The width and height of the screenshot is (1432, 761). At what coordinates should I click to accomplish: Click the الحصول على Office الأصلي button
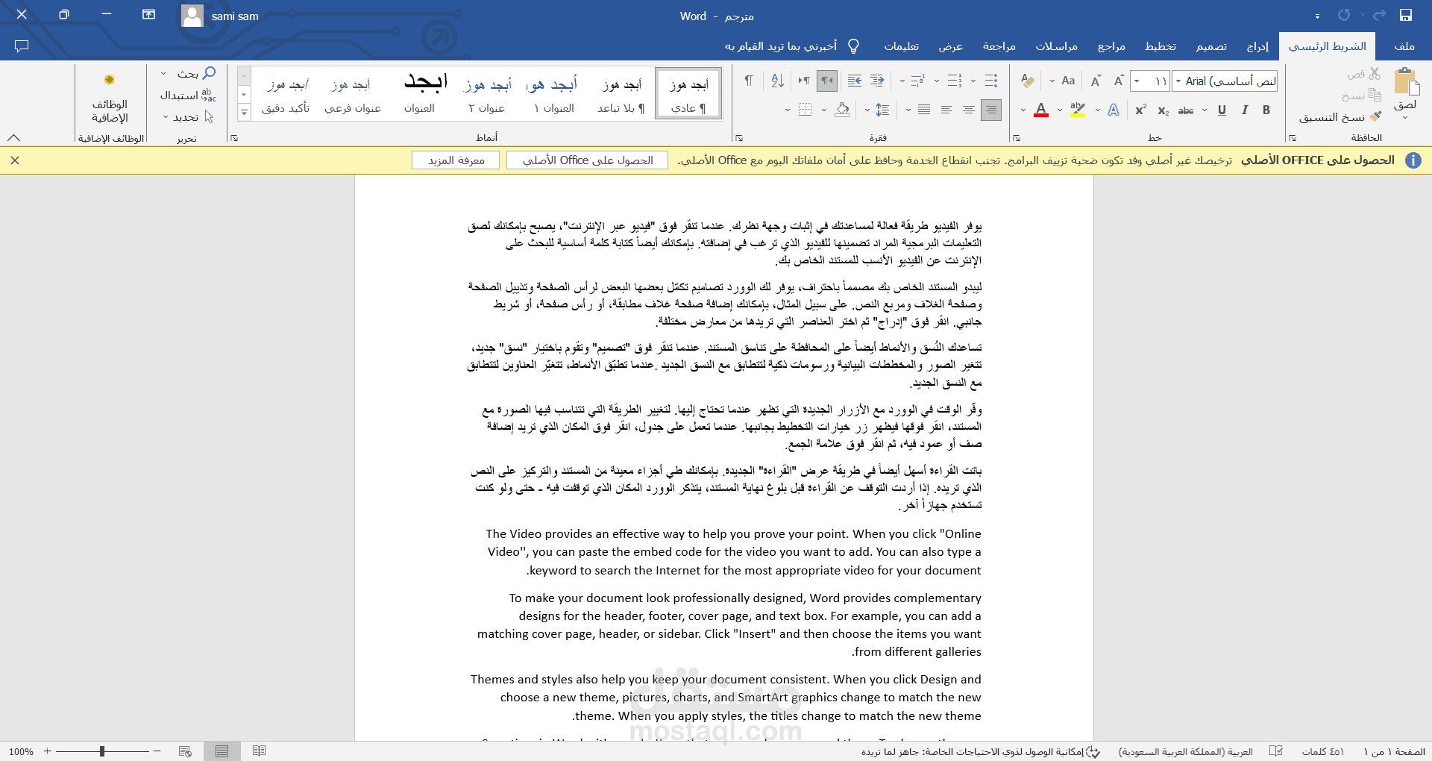pos(586,160)
